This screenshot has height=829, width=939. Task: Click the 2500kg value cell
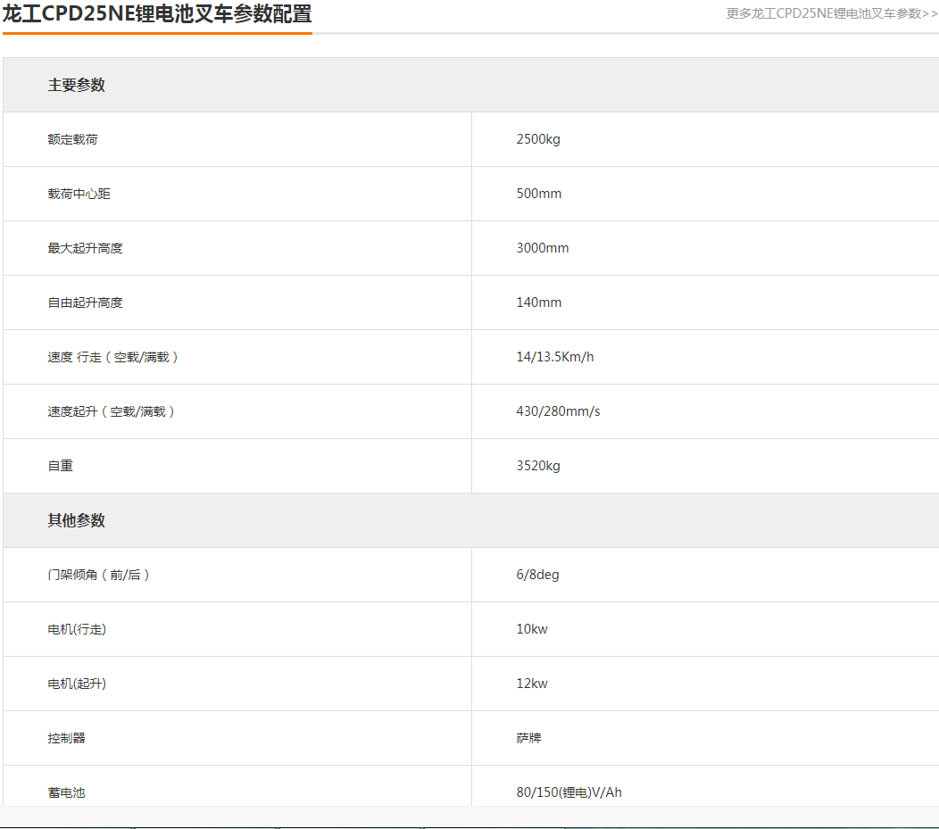[x=538, y=139]
